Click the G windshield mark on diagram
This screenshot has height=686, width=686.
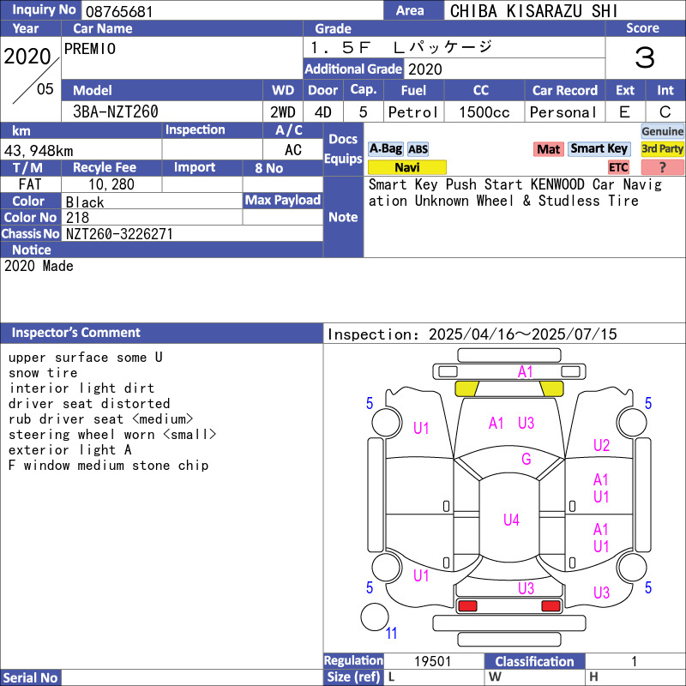pos(526,460)
